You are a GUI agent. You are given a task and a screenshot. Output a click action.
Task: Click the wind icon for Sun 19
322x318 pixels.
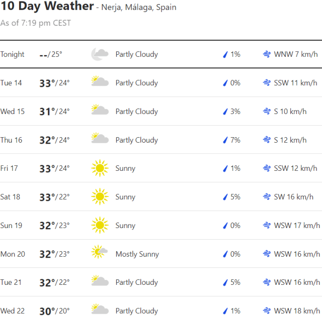point(267,226)
